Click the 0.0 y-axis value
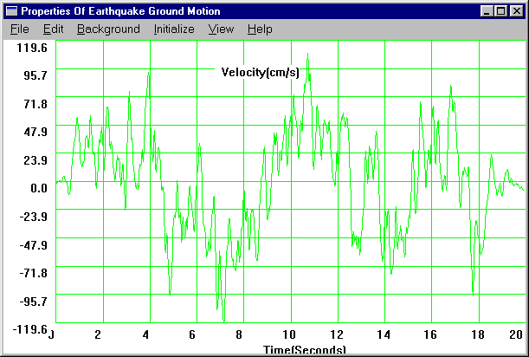Image resolution: width=529 pixels, height=357 pixels. (39, 188)
